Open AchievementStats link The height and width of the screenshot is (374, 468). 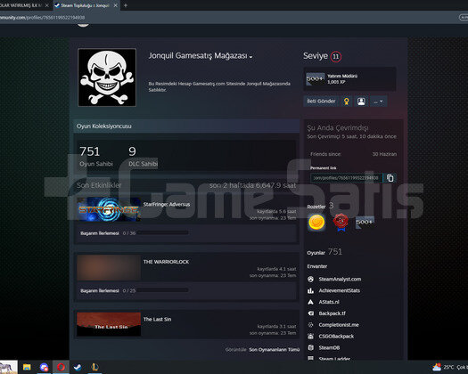point(339,290)
